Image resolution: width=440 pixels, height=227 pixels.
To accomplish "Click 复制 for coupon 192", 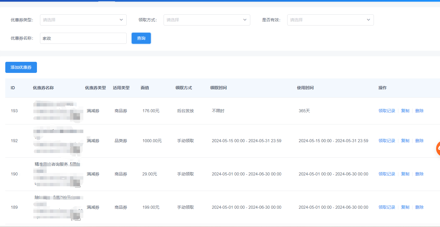I will (405, 141).
